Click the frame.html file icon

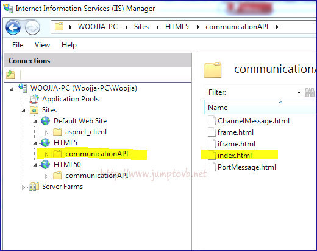[x=212, y=132]
